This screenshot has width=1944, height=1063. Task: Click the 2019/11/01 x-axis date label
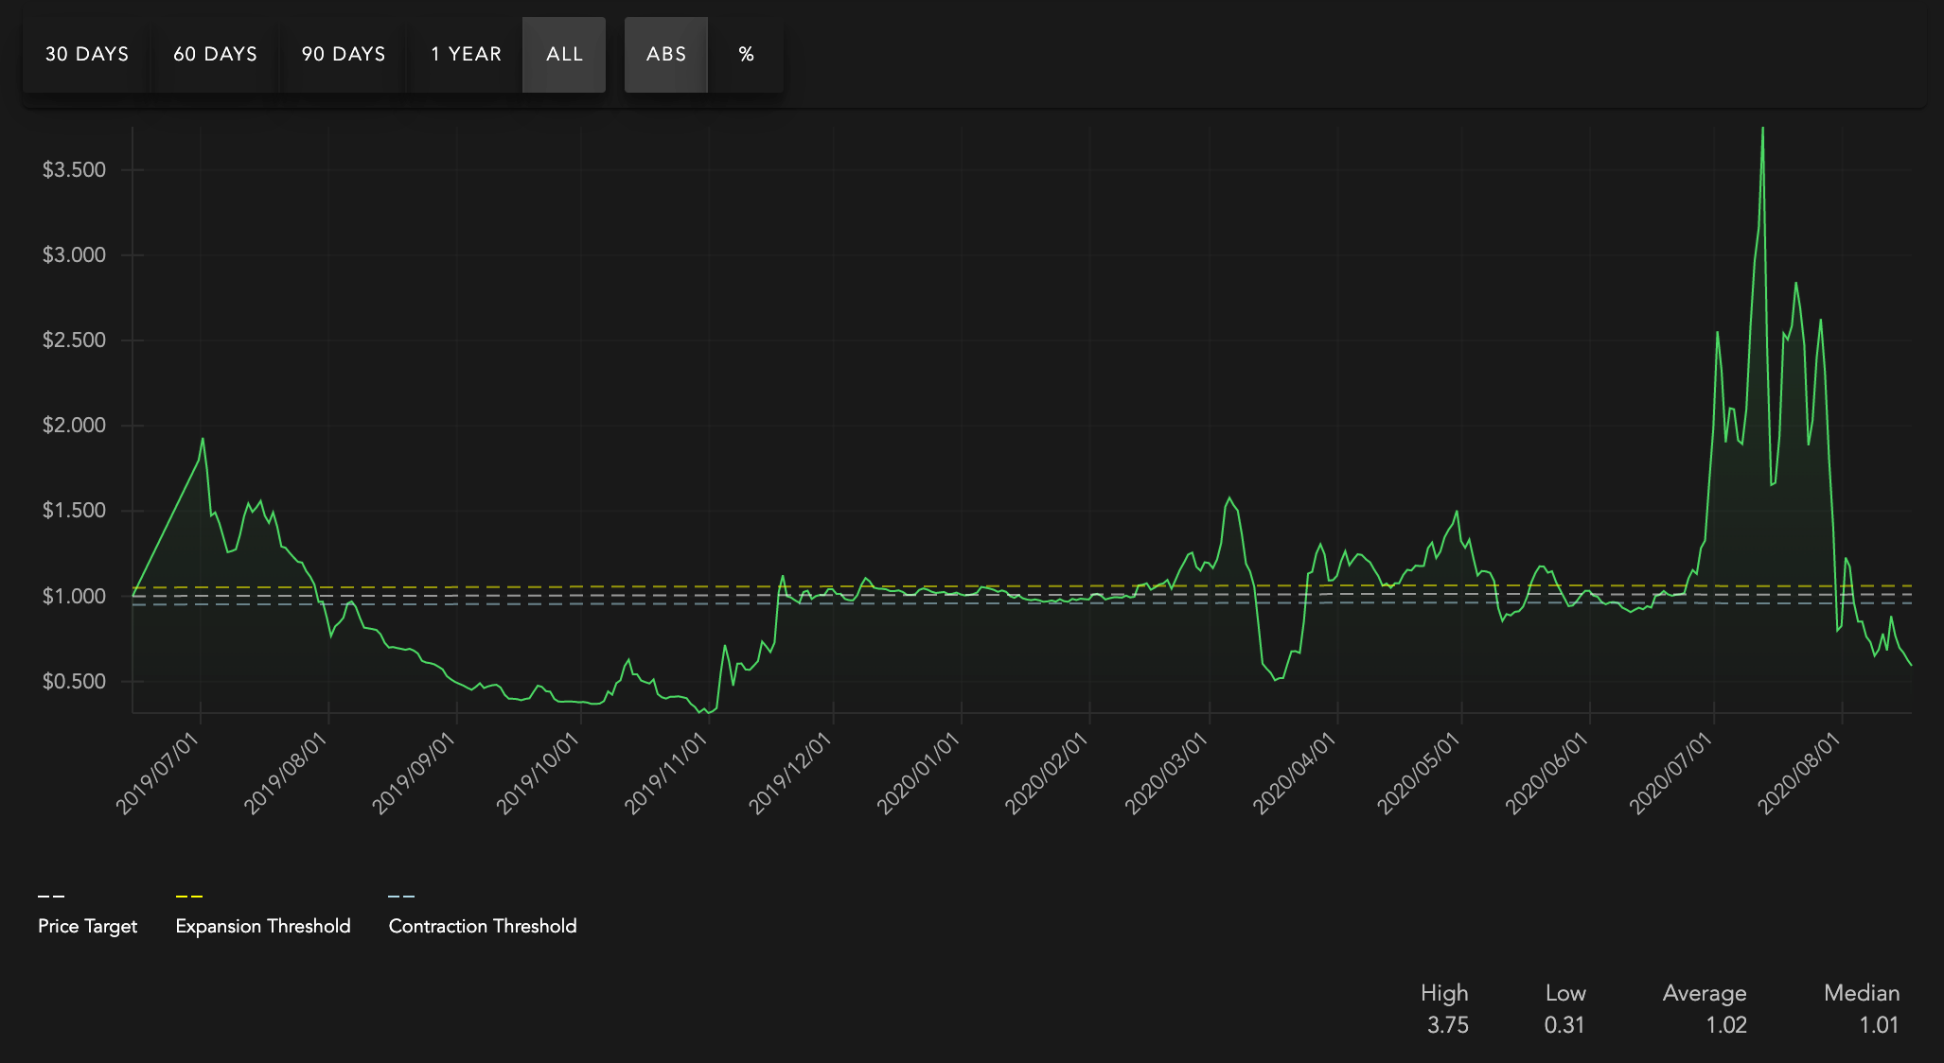click(x=666, y=774)
